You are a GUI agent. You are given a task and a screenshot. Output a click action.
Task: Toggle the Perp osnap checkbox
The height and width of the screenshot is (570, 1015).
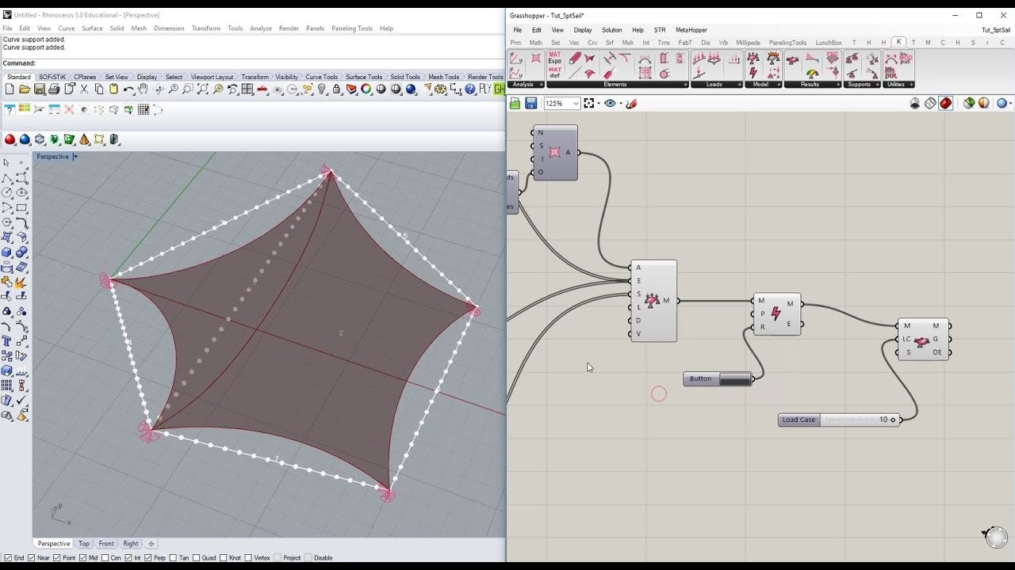[149, 557]
